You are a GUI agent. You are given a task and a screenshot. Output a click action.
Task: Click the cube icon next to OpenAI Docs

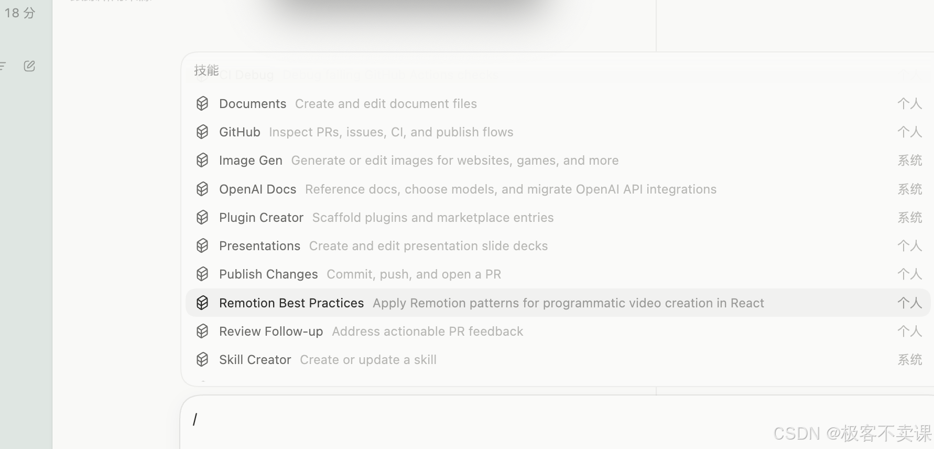[x=202, y=189]
